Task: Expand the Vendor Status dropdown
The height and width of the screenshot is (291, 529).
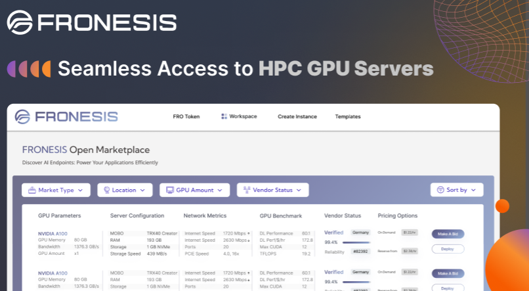Action: tap(272, 190)
